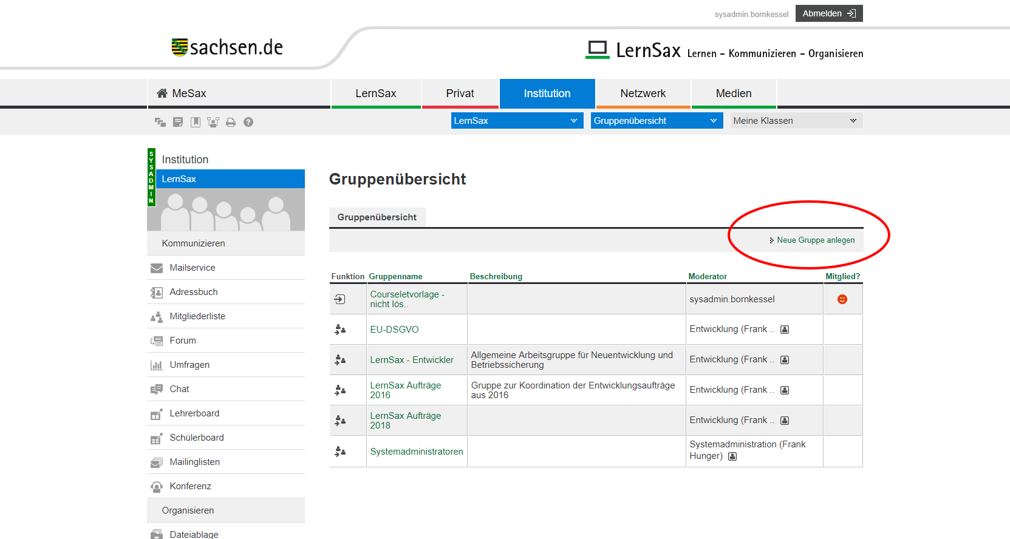Expand the Gruppenübersicht dropdown
The width and height of the screenshot is (1010, 539).
[657, 121]
